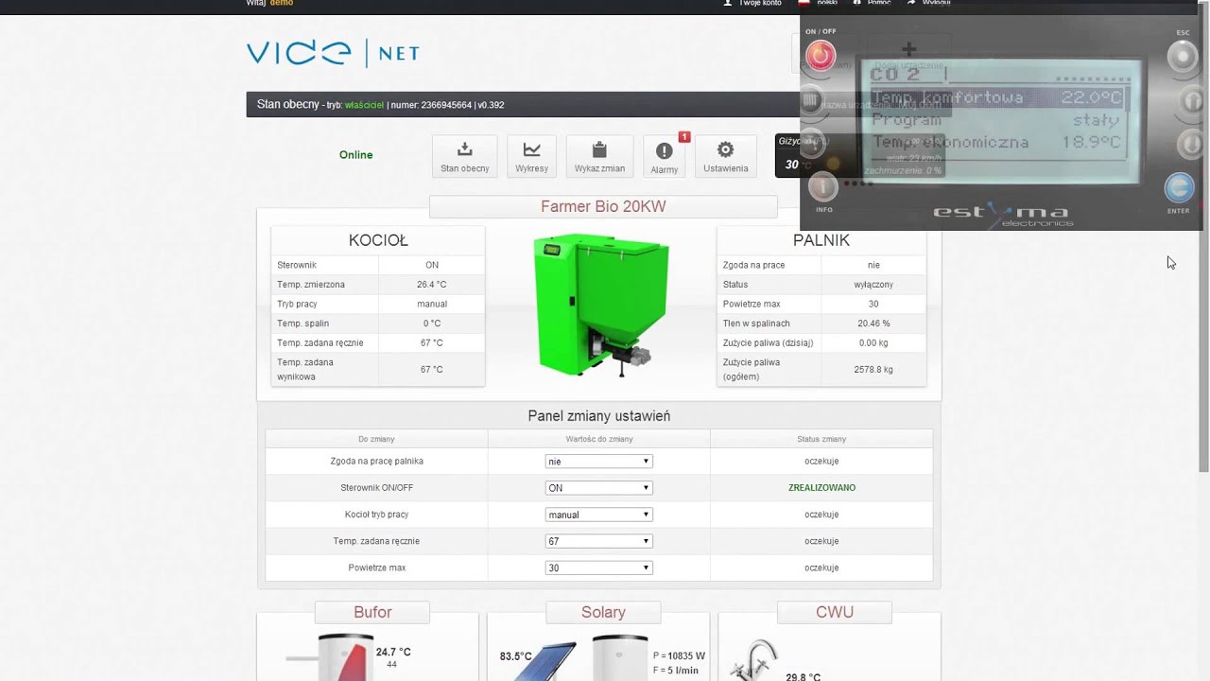Click the Bufor section header

point(372,612)
